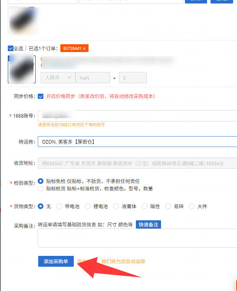Open the 1688账号 account selector
This screenshot has width=237, height=291.
click(x=138, y=116)
